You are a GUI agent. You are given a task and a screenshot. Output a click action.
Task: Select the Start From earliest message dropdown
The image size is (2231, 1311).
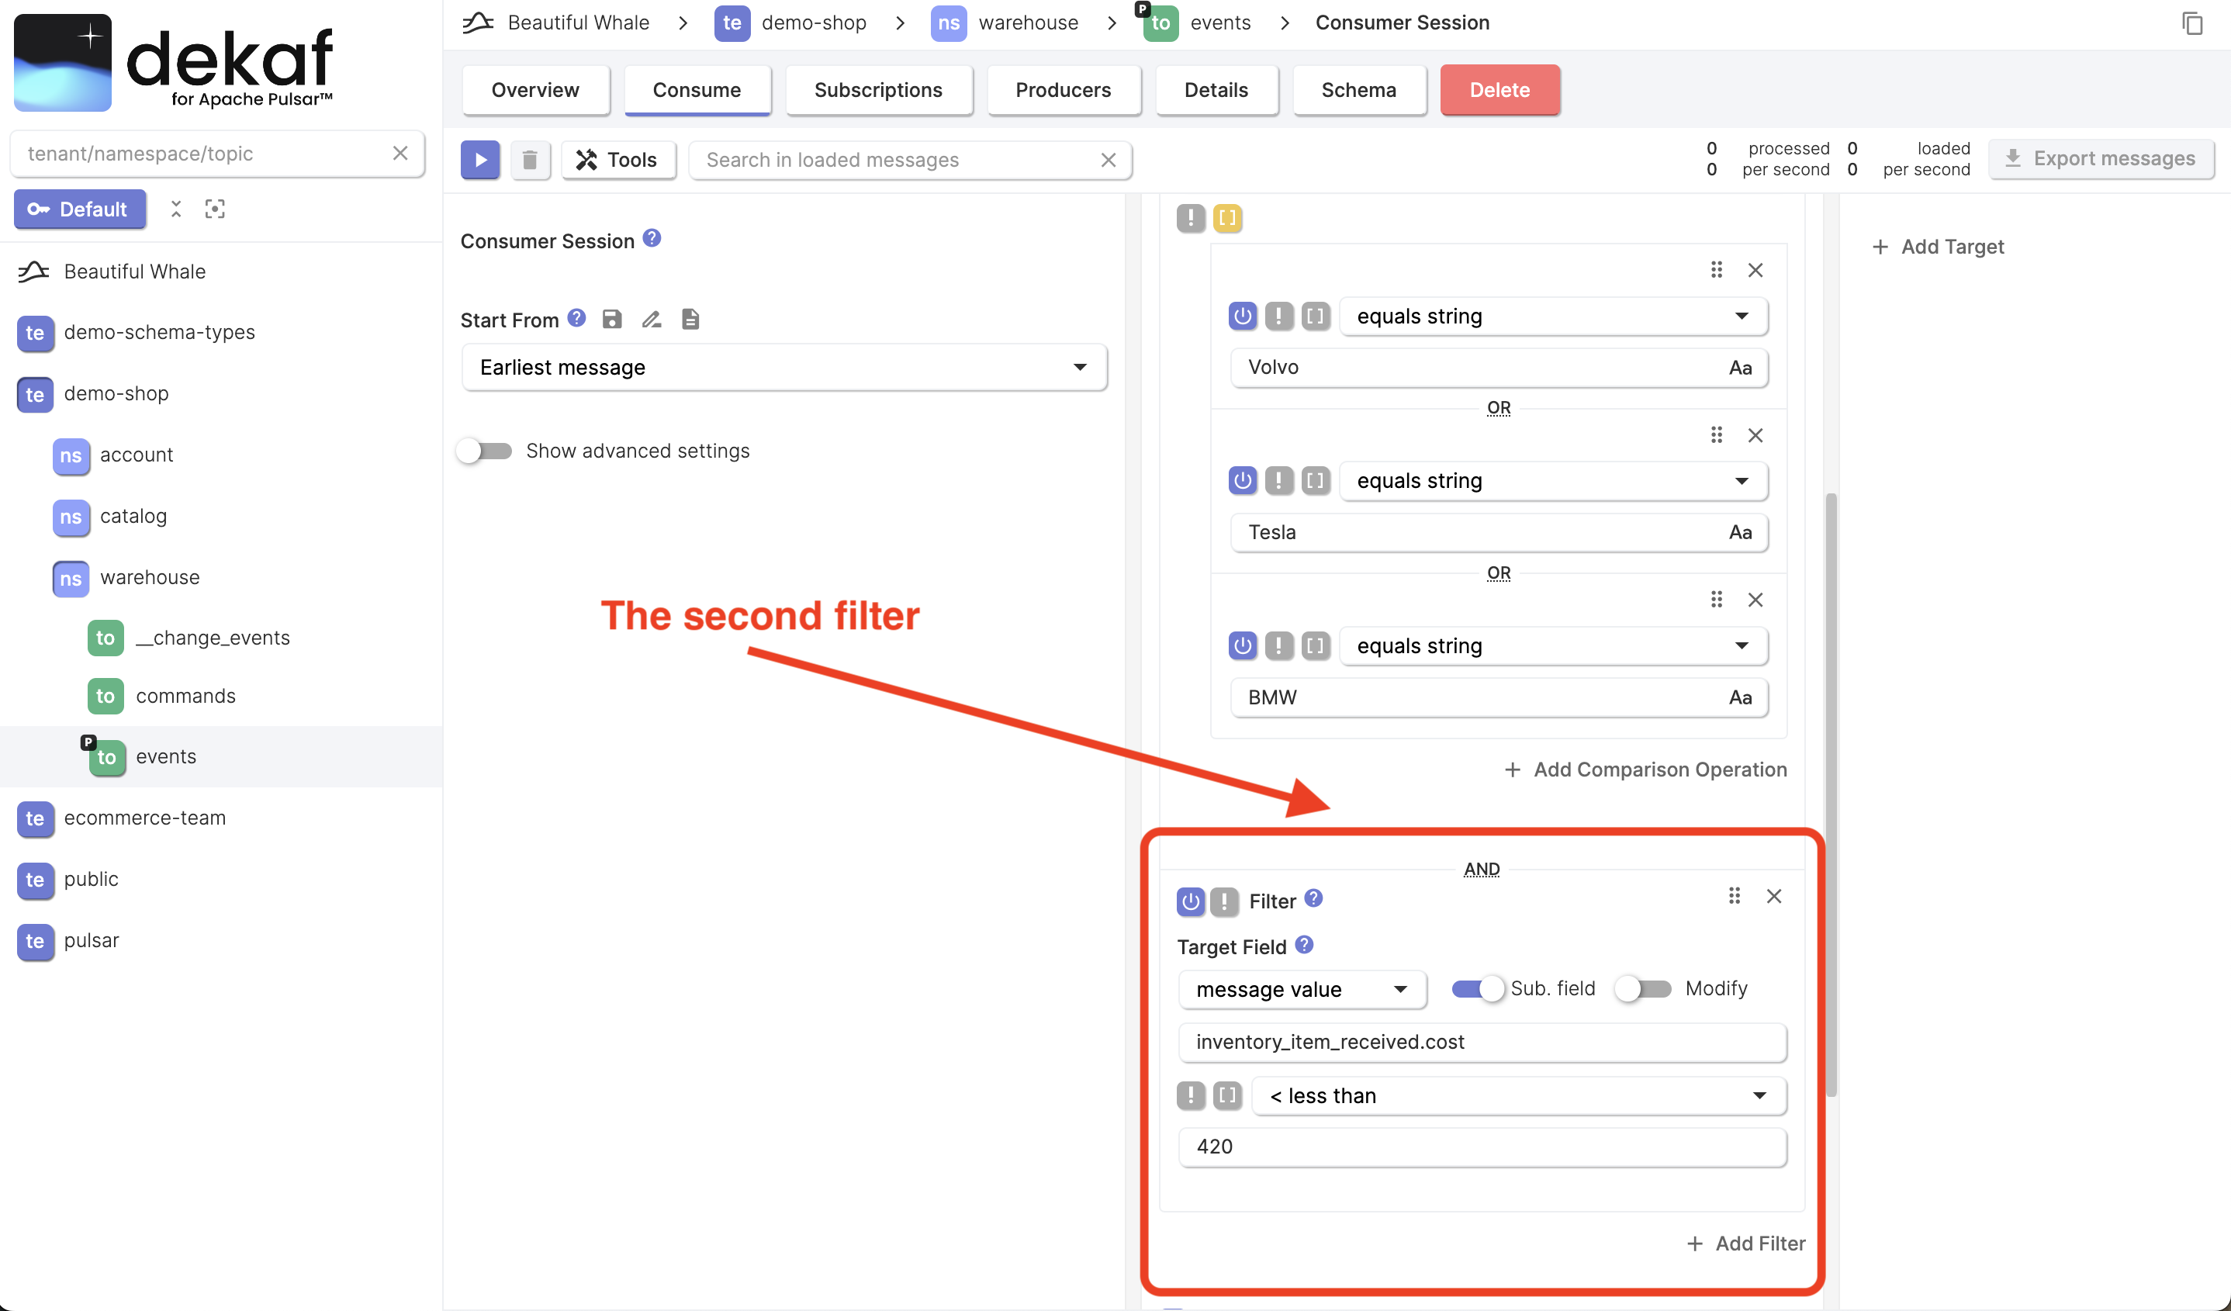point(783,367)
